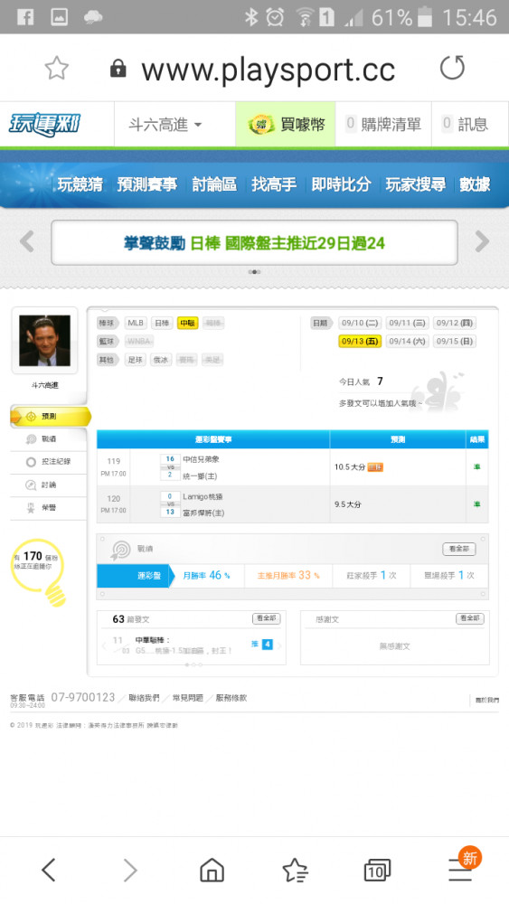Show next banner with right arrow
The width and height of the screenshot is (509, 904).
[x=482, y=241]
